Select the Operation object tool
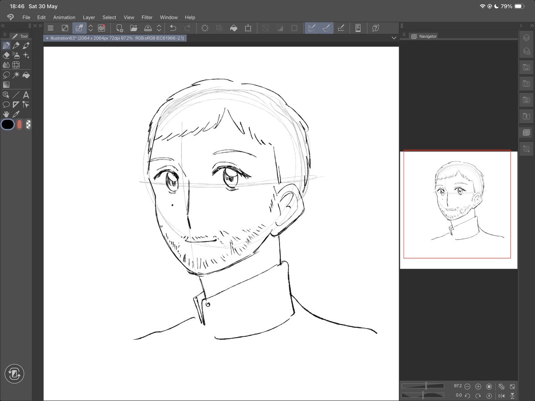 (6, 94)
